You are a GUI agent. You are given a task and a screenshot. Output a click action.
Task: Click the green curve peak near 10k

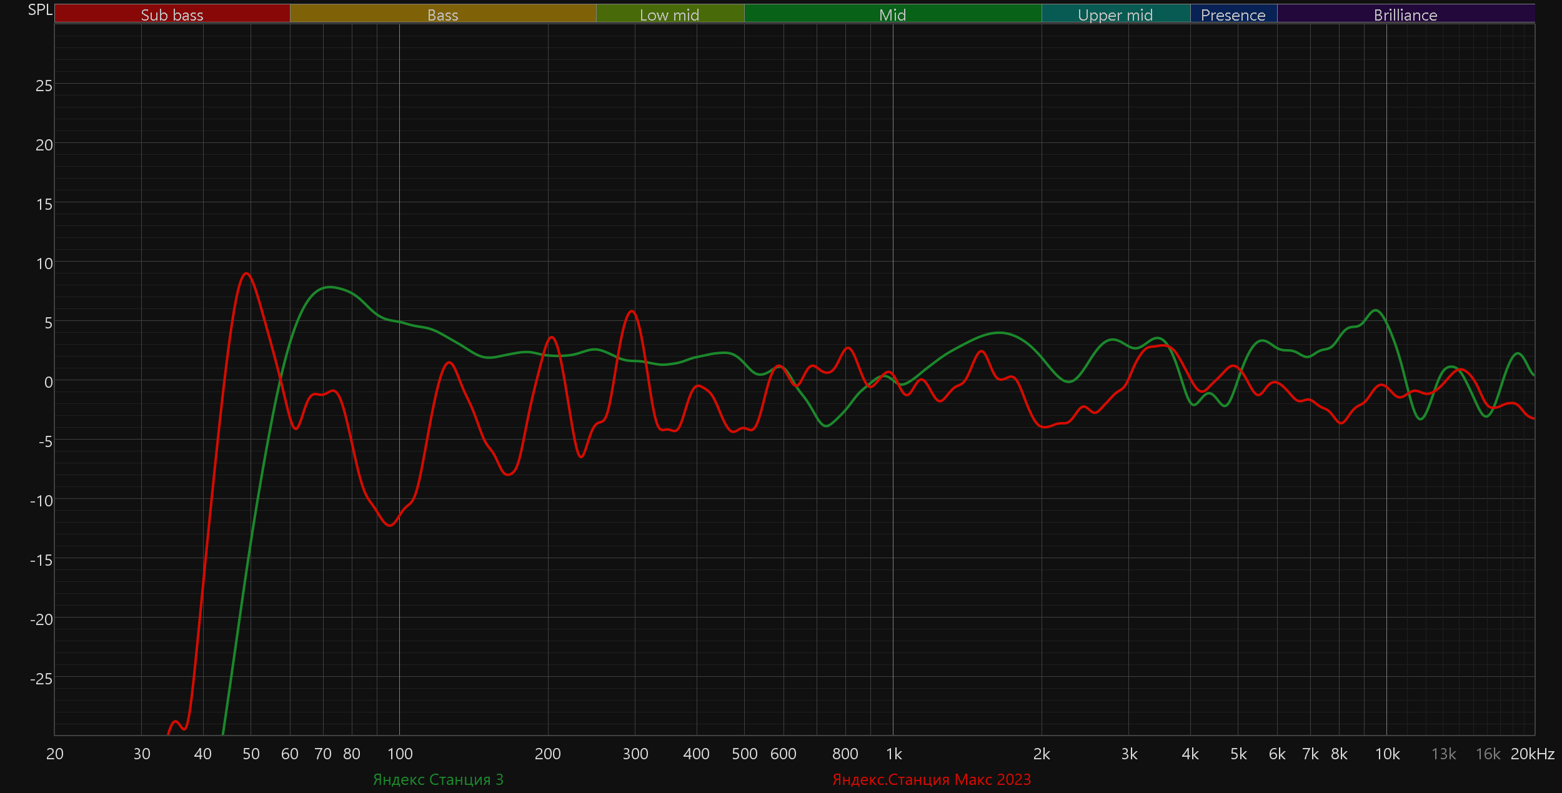(x=1376, y=310)
